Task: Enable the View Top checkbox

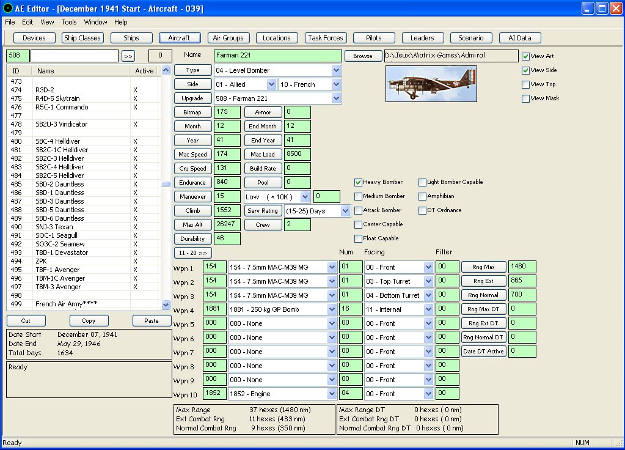Action: [x=526, y=84]
